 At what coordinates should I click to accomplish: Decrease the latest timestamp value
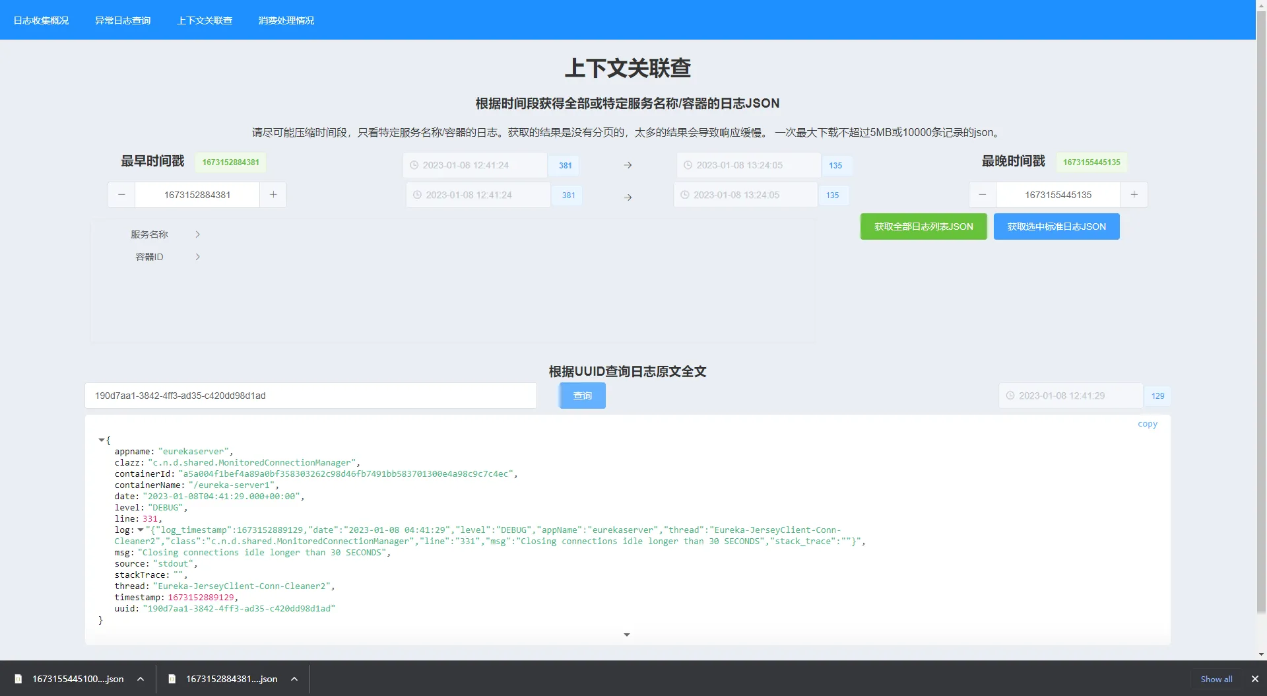pos(983,195)
